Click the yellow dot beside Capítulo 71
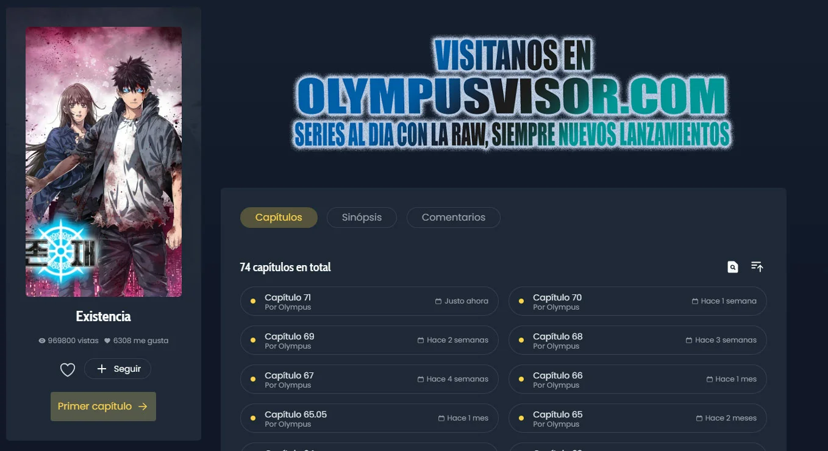The height and width of the screenshot is (451, 828). pos(253,301)
